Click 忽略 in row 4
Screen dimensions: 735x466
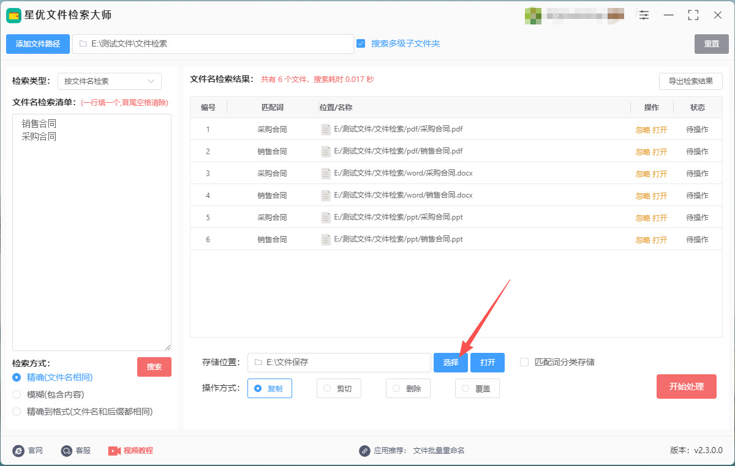coord(643,196)
